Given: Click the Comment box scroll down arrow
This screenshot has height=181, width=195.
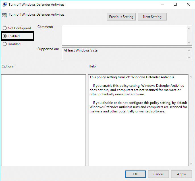Looking at the screenshot, I should (x=190, y=42).
